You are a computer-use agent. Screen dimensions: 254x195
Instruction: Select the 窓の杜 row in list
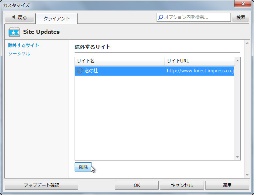(x=154, y=71)
